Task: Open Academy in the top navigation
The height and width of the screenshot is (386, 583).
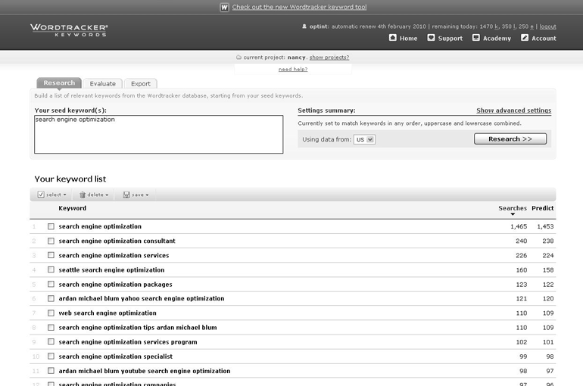Action: click(x=497, y=39)
